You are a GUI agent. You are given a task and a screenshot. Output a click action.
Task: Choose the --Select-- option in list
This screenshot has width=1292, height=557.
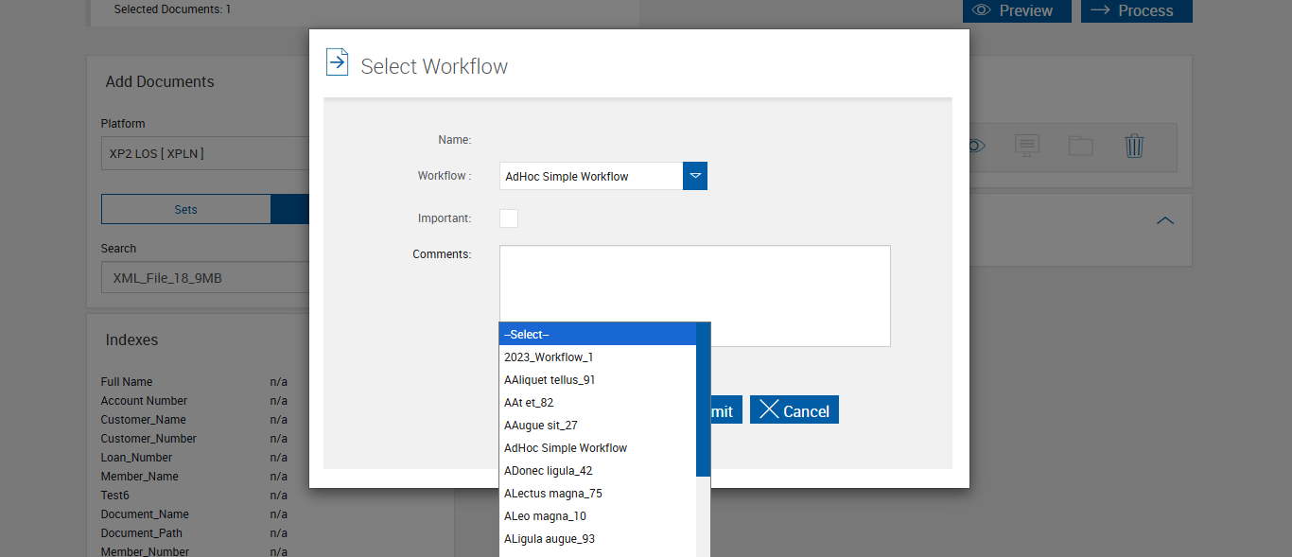598,335
